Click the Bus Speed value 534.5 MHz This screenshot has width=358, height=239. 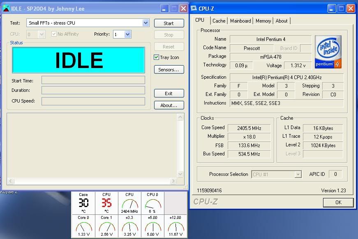pos(249,154)
